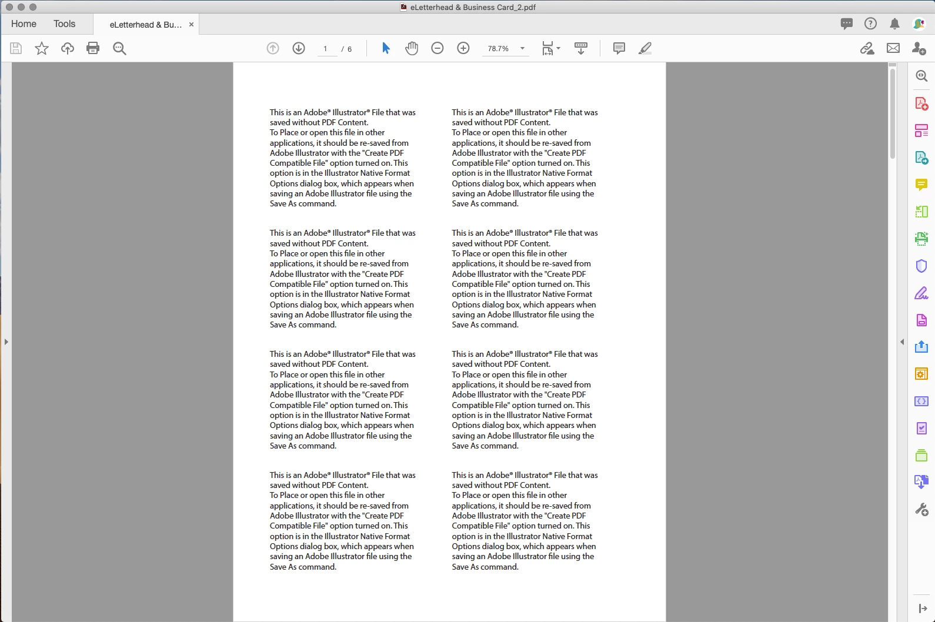This screenshot has width=935, height=622.
Task: Open the blue Share upload tool
Action: click(x=921, y=347)
